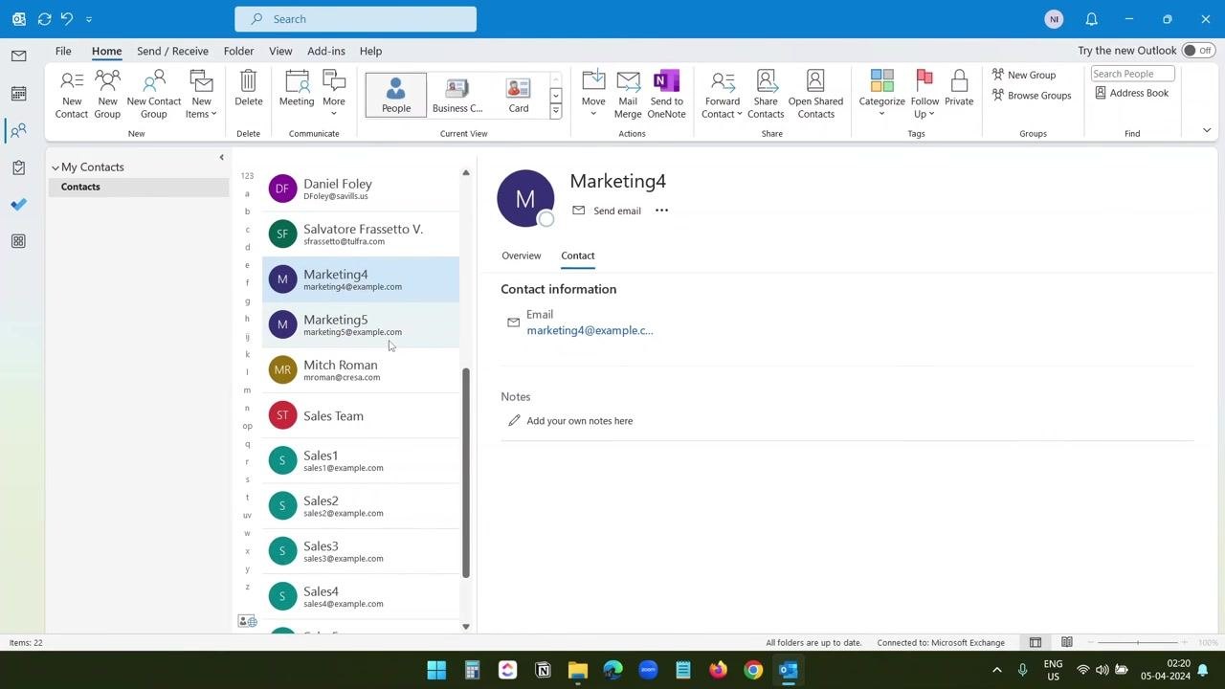Open the Move dropdown

[593, 95]
